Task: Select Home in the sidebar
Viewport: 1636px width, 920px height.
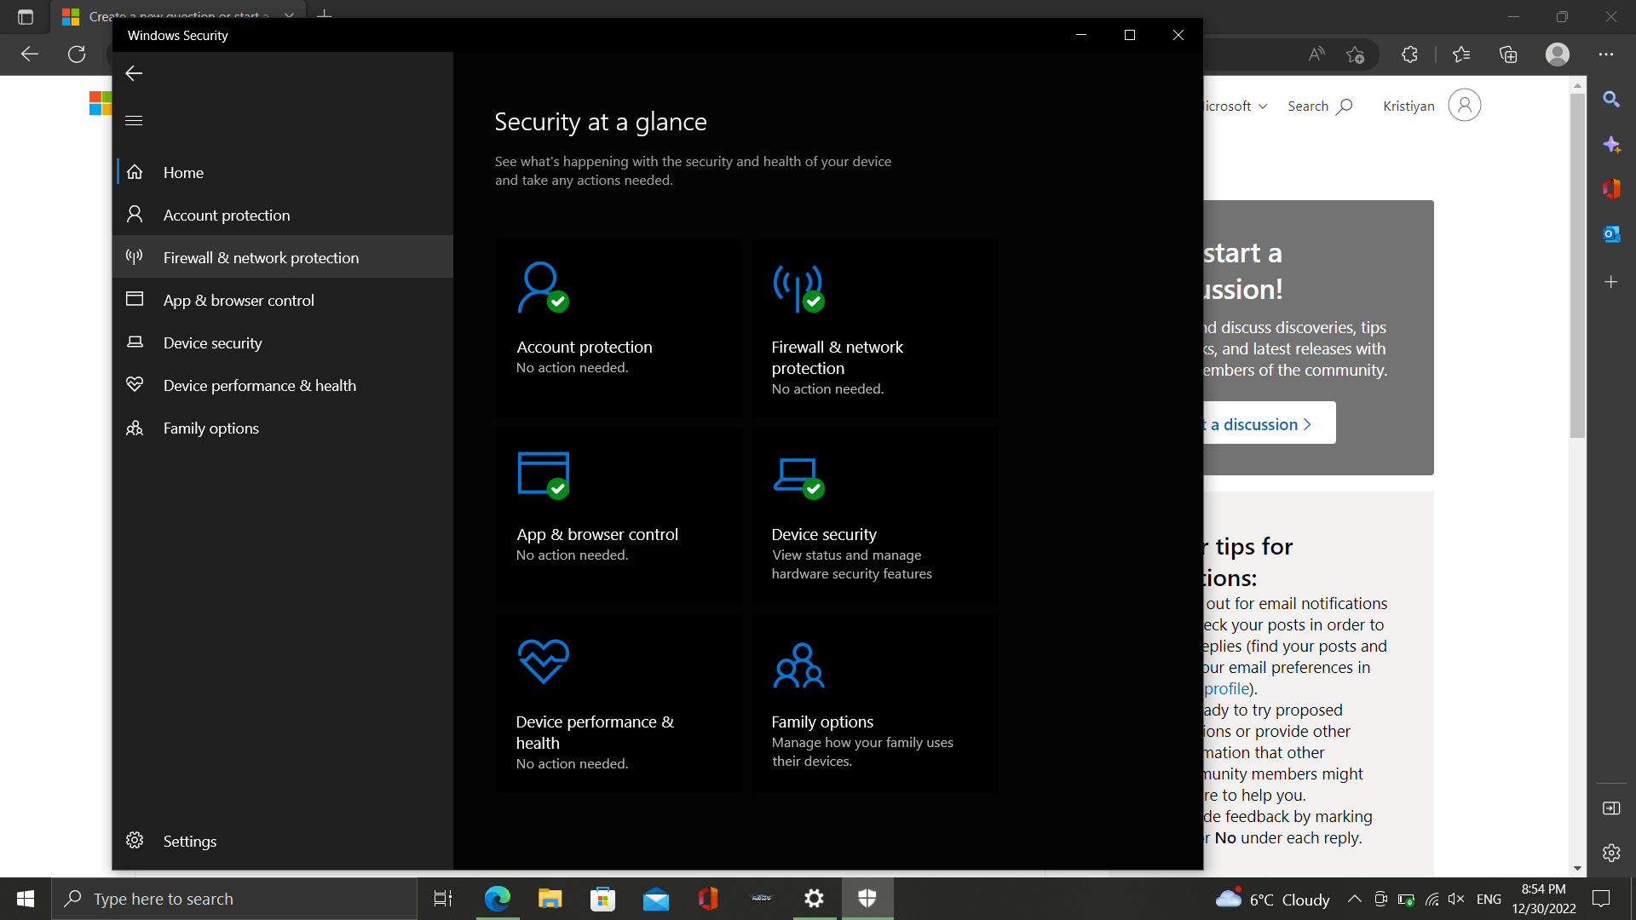Action: [x=283, y=172]
